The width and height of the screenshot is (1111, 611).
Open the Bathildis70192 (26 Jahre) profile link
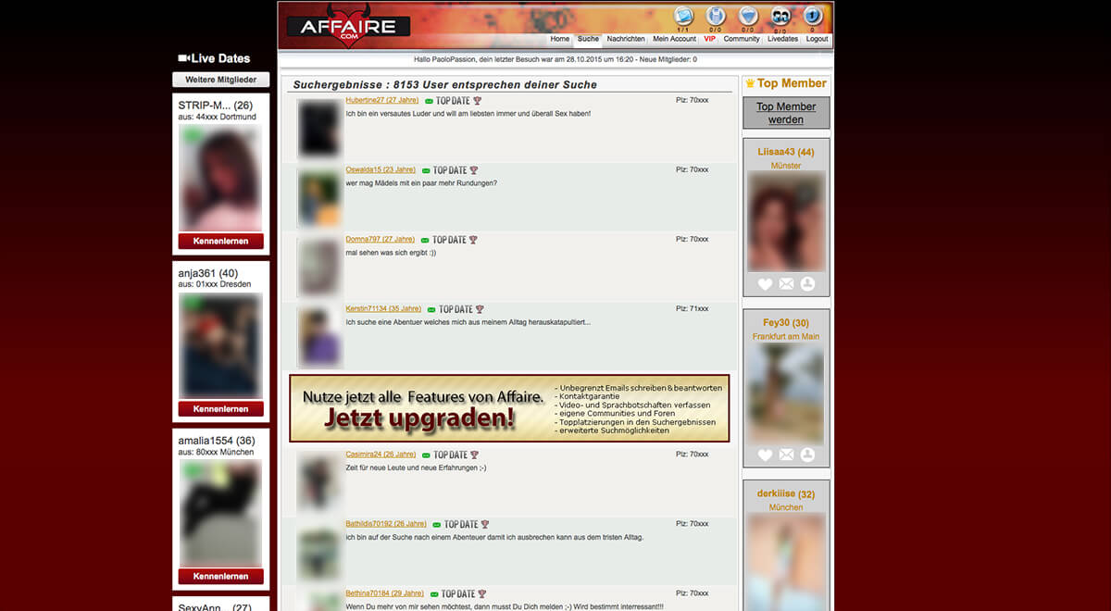(x=386, y=523)
